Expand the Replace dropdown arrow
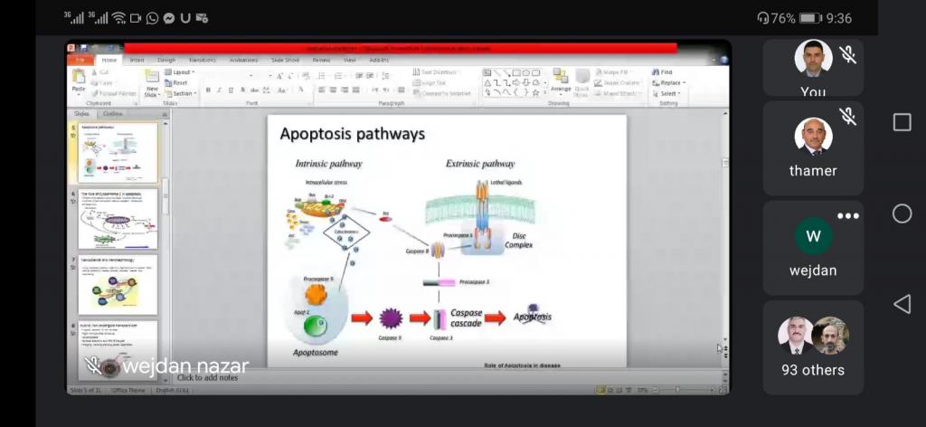 click(685, 83)
